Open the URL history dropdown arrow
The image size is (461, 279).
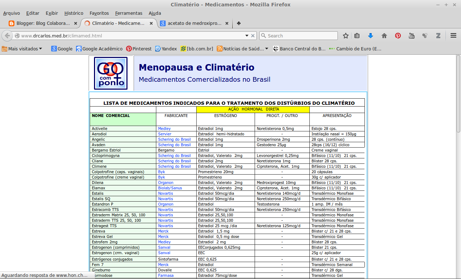tap(247, 36)
